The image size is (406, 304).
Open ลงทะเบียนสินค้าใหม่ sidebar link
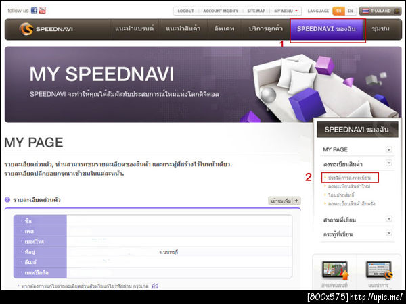(348, 186)
